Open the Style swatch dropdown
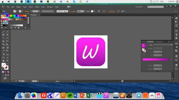 tap(94, 11)
